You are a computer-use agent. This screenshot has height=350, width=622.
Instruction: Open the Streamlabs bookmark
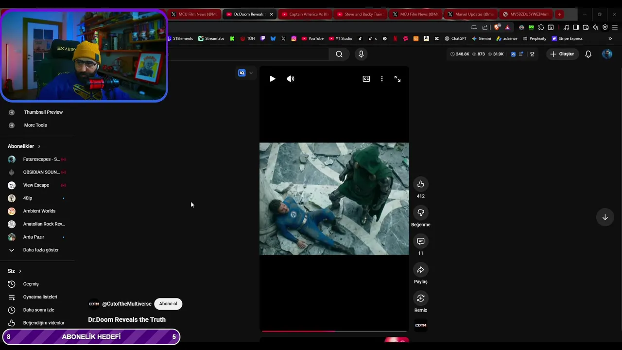[x=211, y=38]
